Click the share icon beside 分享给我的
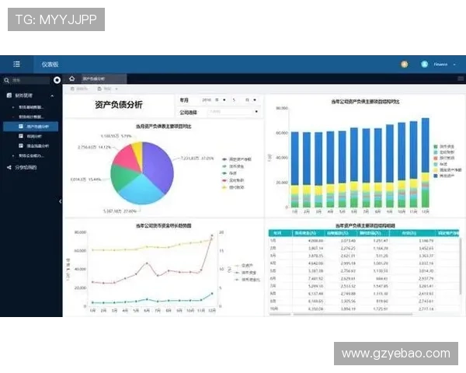Screen dimensions: 466x373 point(9,168)
